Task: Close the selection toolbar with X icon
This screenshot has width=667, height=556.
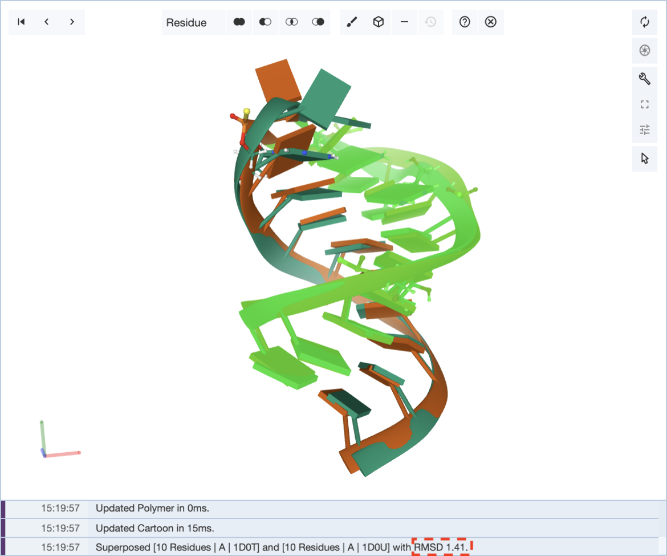Action: pos(490,22)
